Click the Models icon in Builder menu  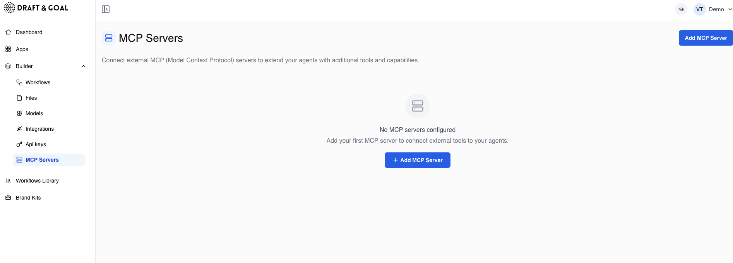point(19,113)
